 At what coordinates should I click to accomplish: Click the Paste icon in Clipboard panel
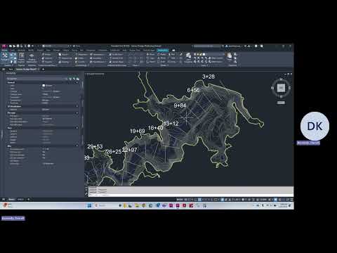point(230,57)
